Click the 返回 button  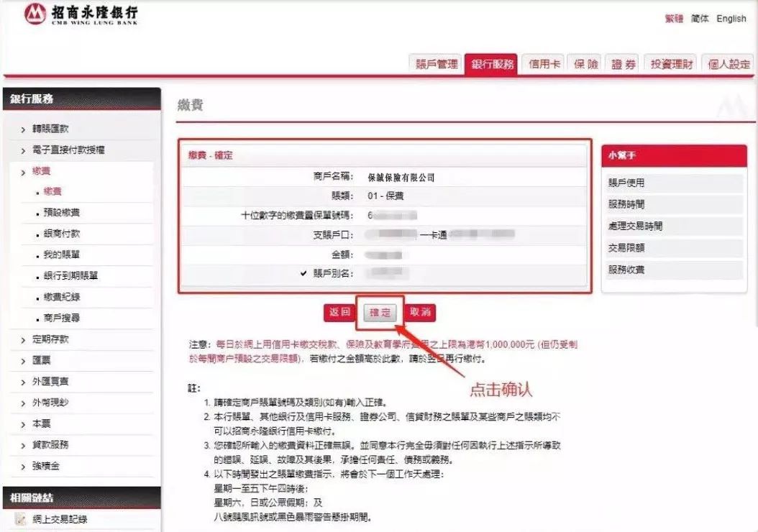tap(339, 312)
